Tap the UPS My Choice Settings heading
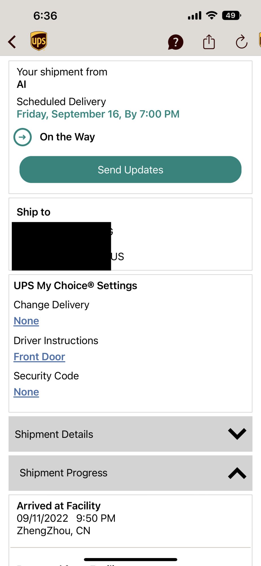 point(75,286)
